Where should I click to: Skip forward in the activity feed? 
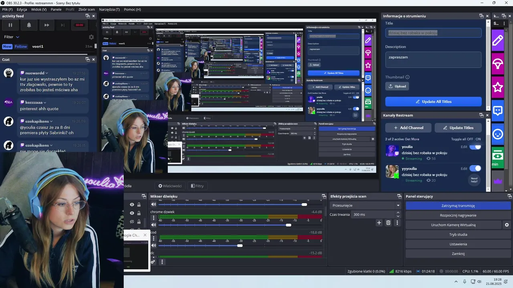pos(47,25)
